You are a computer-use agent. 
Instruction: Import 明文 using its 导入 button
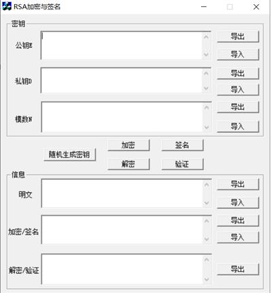238,202
